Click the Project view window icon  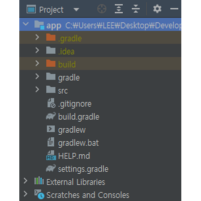click(31, 9)
